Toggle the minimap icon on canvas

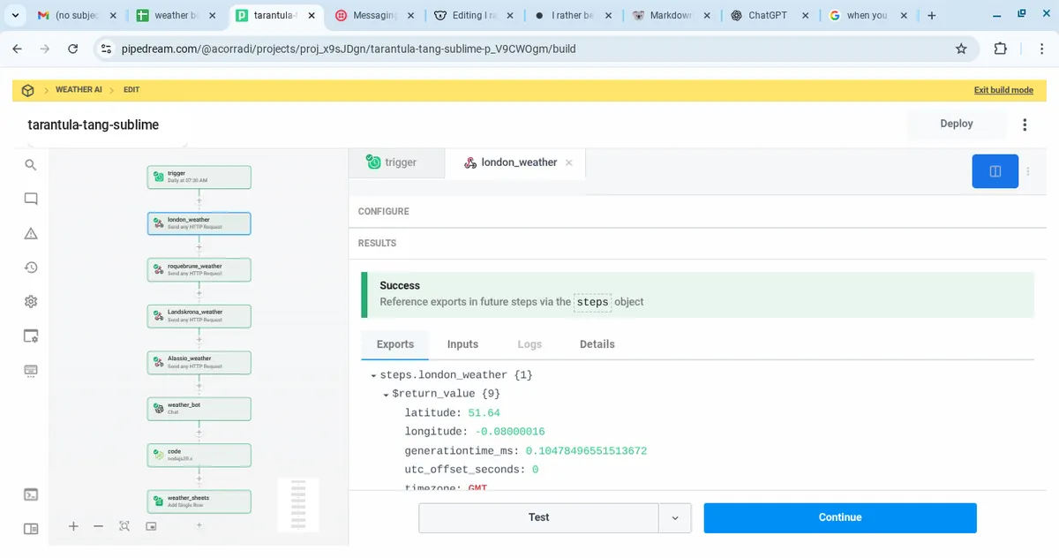151,526
